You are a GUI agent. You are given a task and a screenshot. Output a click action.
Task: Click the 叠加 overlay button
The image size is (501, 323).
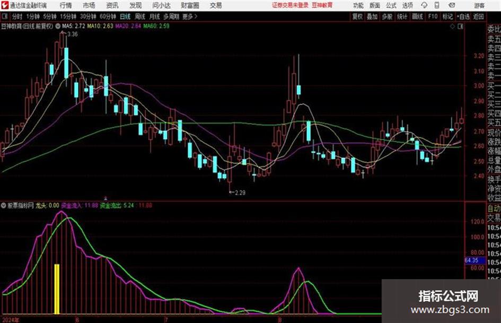(372, 16)
